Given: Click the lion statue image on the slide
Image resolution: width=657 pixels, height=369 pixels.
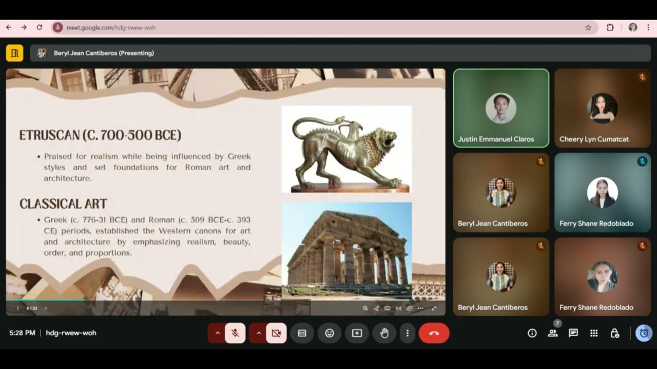Looking at the screenshot, I should pyautogui.click(x=346, y=149).
